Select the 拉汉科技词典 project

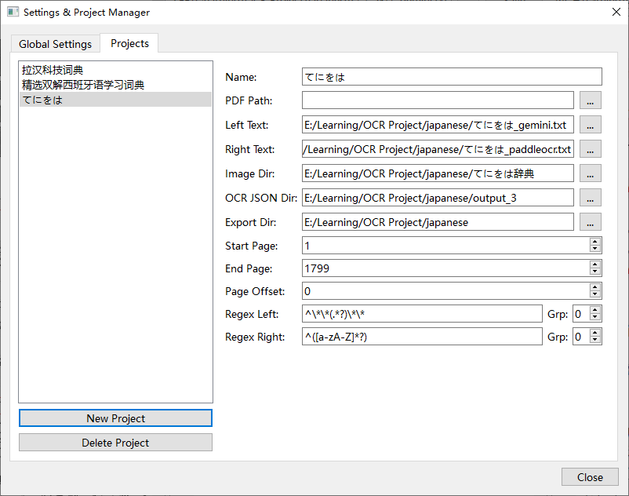point(53,71)
